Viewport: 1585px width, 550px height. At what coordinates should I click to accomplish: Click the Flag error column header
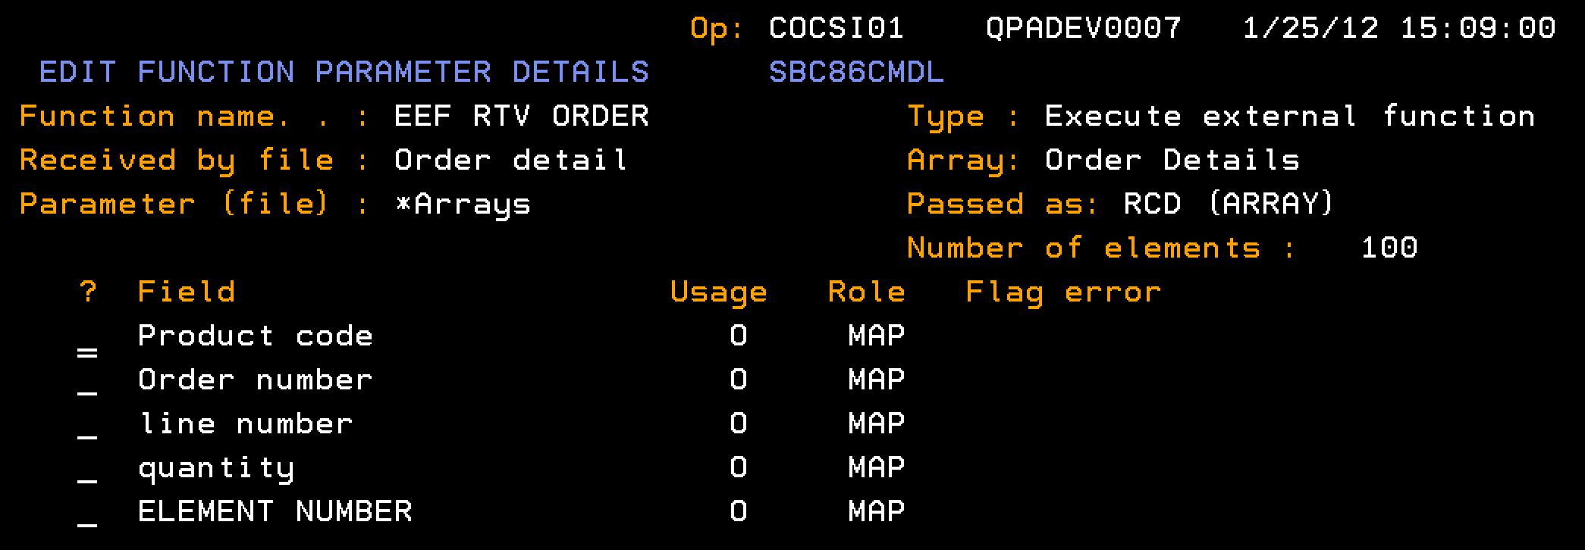1062,292
